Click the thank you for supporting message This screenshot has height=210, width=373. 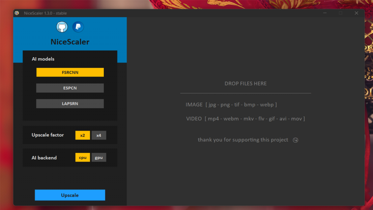[243, 140]
